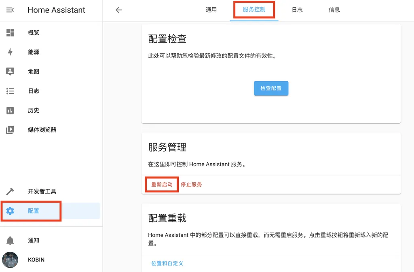
Task: Switch to the 信息 tab
Action: (x=334, y=10)
